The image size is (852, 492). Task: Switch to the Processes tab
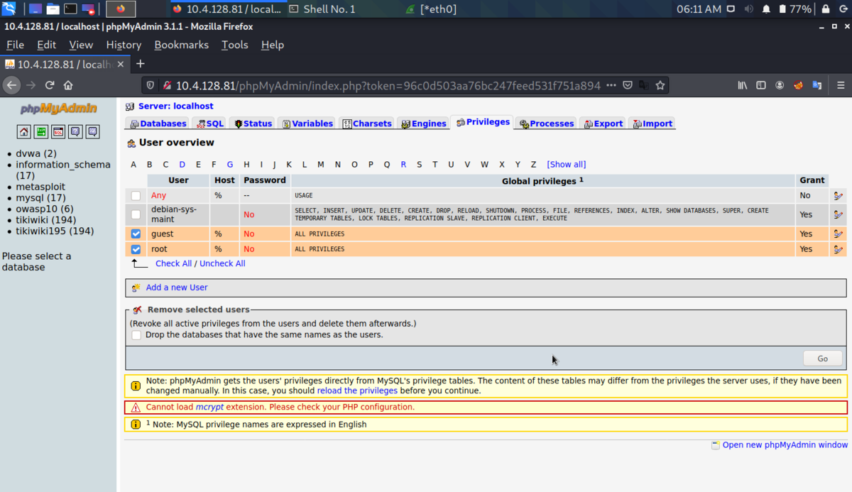(x=546, y=124)
